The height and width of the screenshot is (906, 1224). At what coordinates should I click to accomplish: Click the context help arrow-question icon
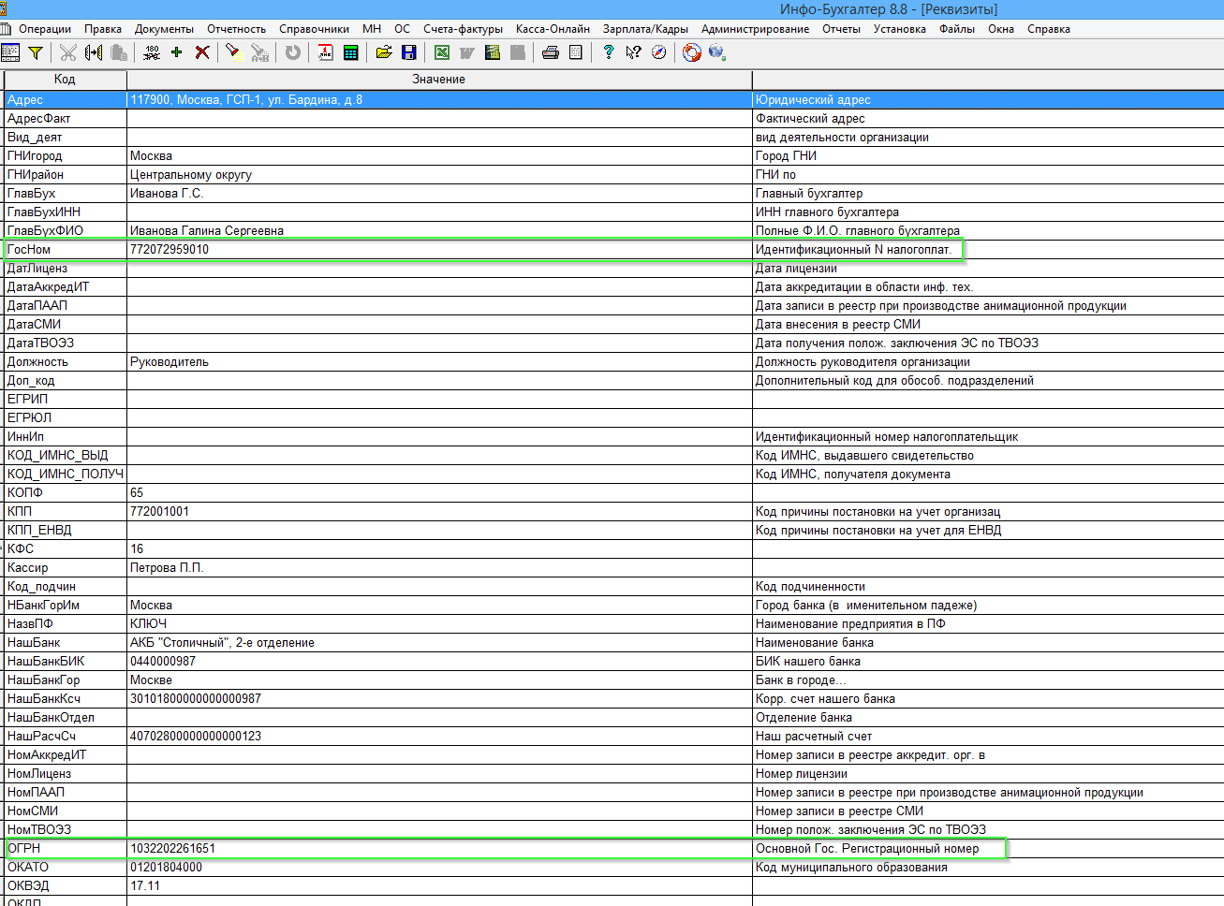click(x=634, y=52)
